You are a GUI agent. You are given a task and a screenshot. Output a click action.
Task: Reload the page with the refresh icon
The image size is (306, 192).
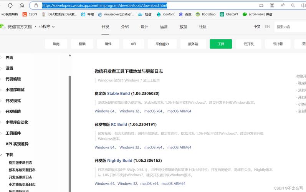point(10,5)
